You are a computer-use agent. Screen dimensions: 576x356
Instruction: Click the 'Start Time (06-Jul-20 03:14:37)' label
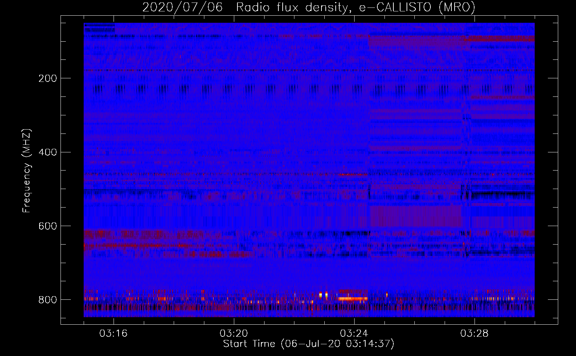309,344
